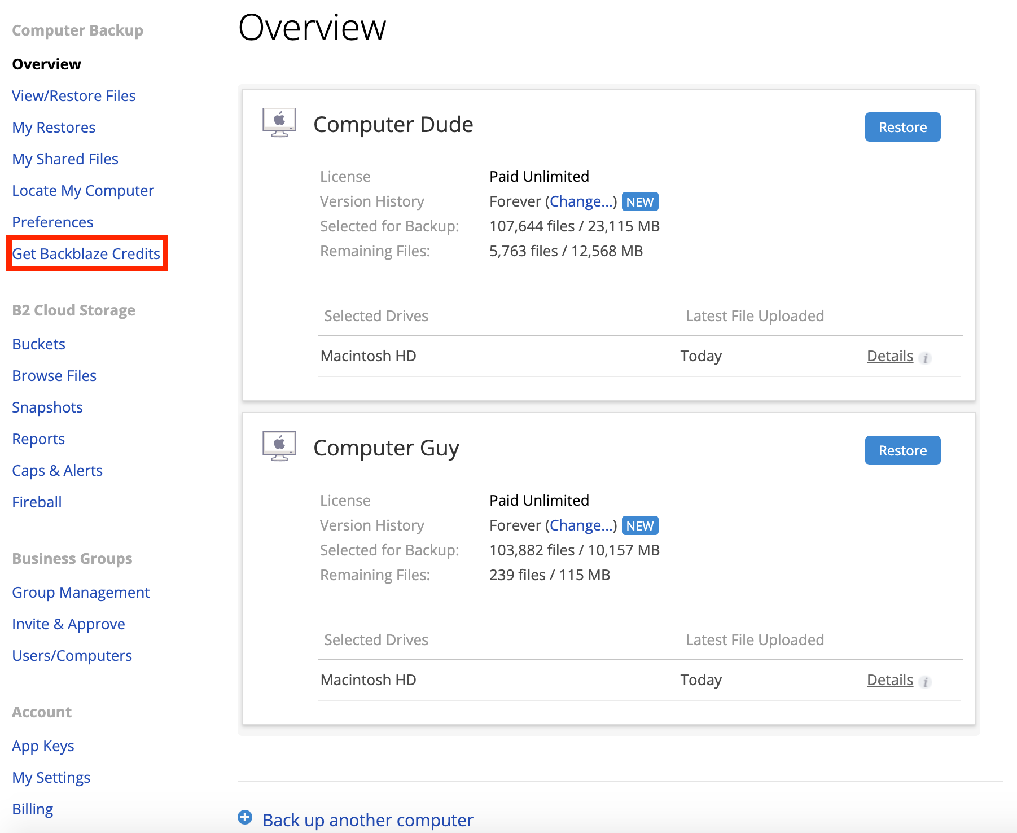Click Get Backblaze Credits link
Screen dimensions: 1017x833
[x=86, y=254]
